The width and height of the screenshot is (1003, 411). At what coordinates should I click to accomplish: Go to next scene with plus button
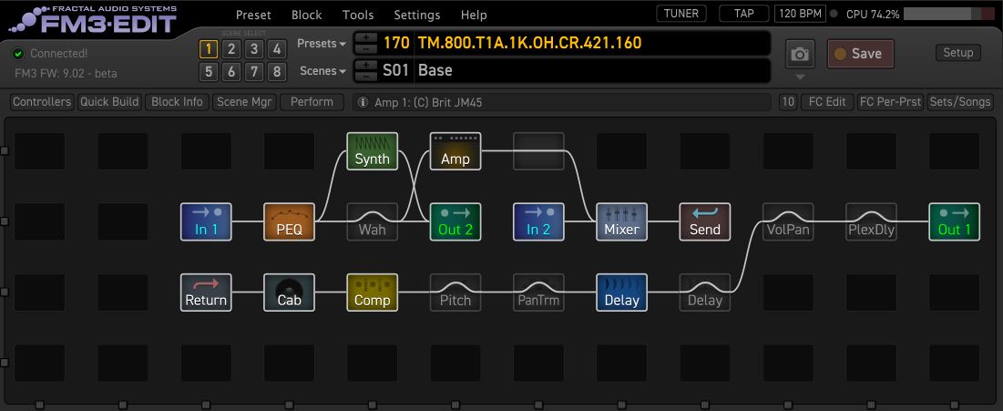point(366,66)
